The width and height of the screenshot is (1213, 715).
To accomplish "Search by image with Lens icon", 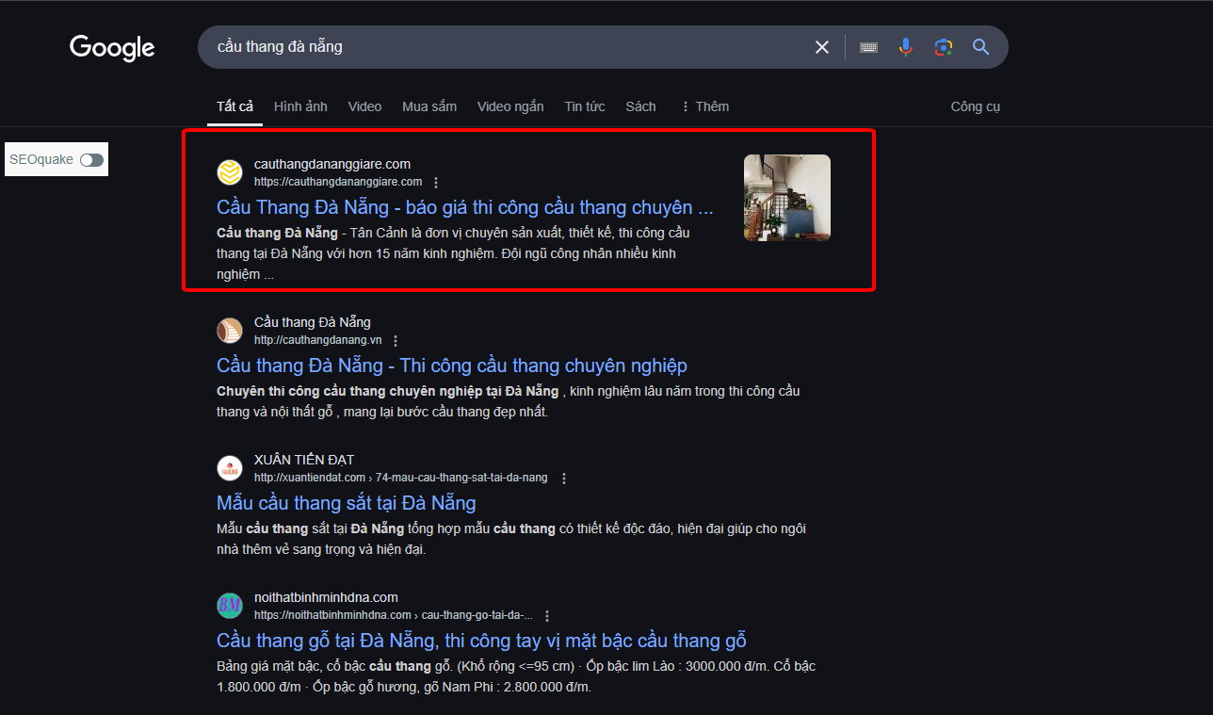I will [x=944, y=47].
